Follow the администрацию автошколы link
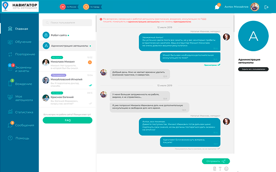The image size is (276, 172). (x=144, y=22)
